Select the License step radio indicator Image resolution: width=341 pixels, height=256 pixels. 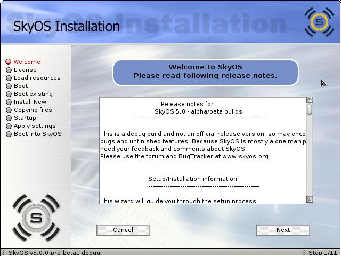9,70
